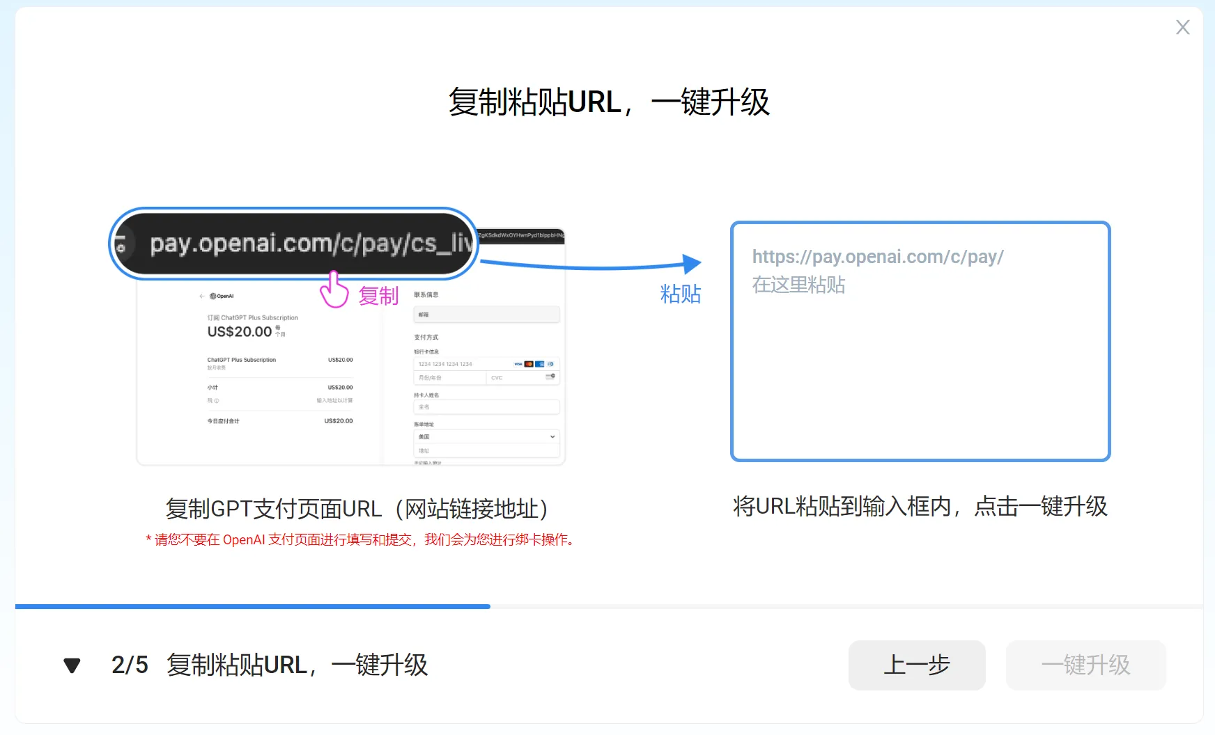Close the tutorial dialog with the X

(x=1182, y=27)
